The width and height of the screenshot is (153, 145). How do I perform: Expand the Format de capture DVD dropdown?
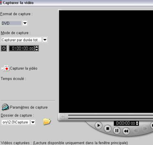pyautogui.click(x=25, y=23)
